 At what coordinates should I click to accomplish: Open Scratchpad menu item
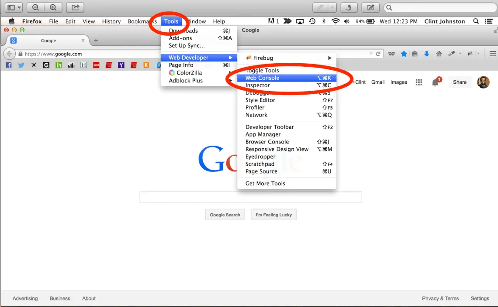point(287,164)
